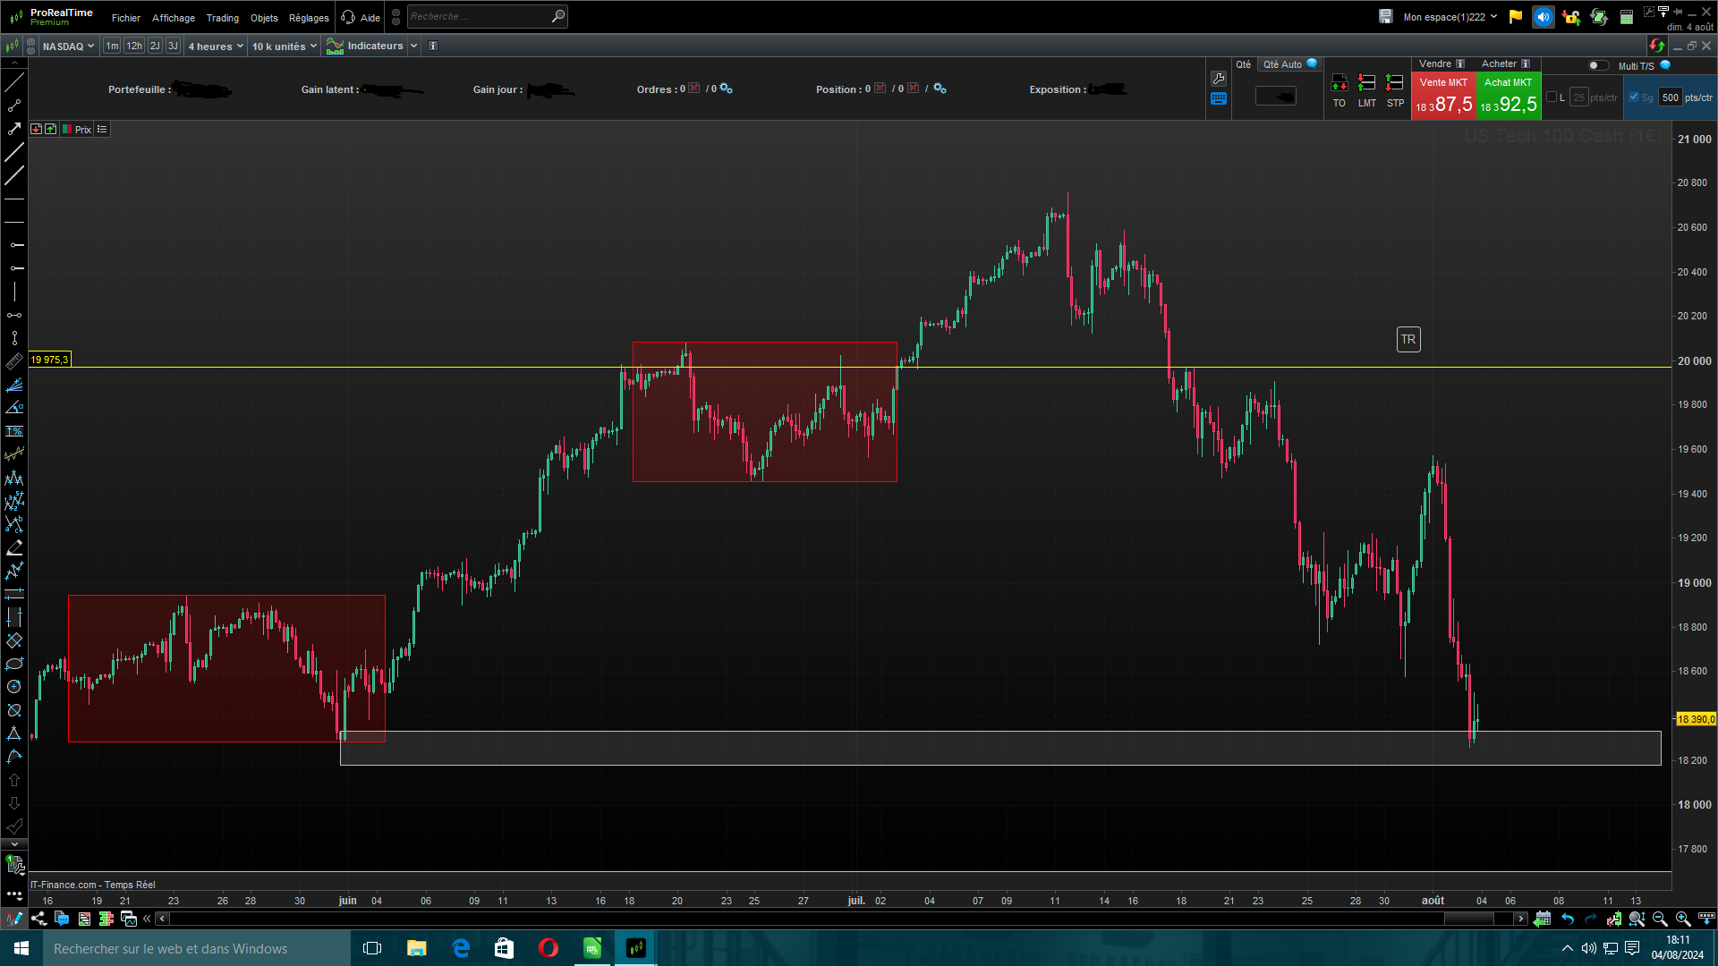Open the wrench settings for the trading panel
This screenshot has height=966, width=1718.
1219,79
